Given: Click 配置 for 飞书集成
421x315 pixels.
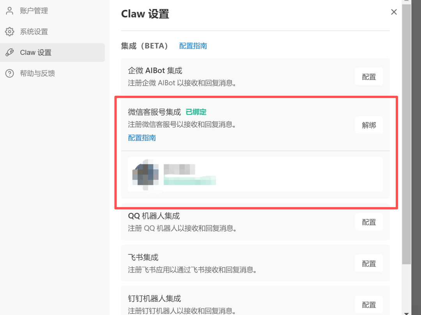Looking at the screenshot, I should coord(369,264).
